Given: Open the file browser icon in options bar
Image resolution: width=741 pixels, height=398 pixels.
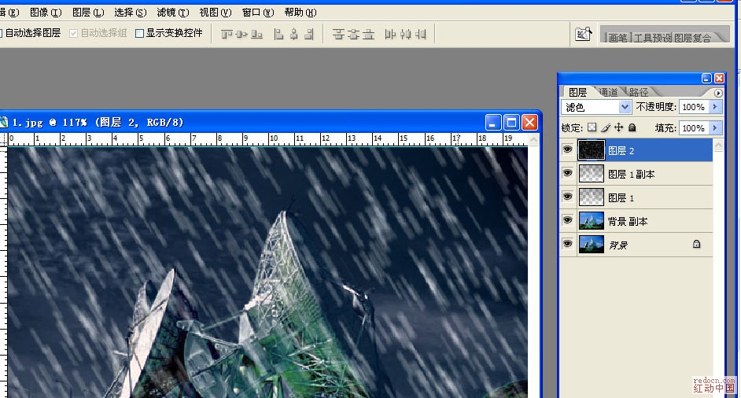Looking at the screenshot, I should click(583, 34).
